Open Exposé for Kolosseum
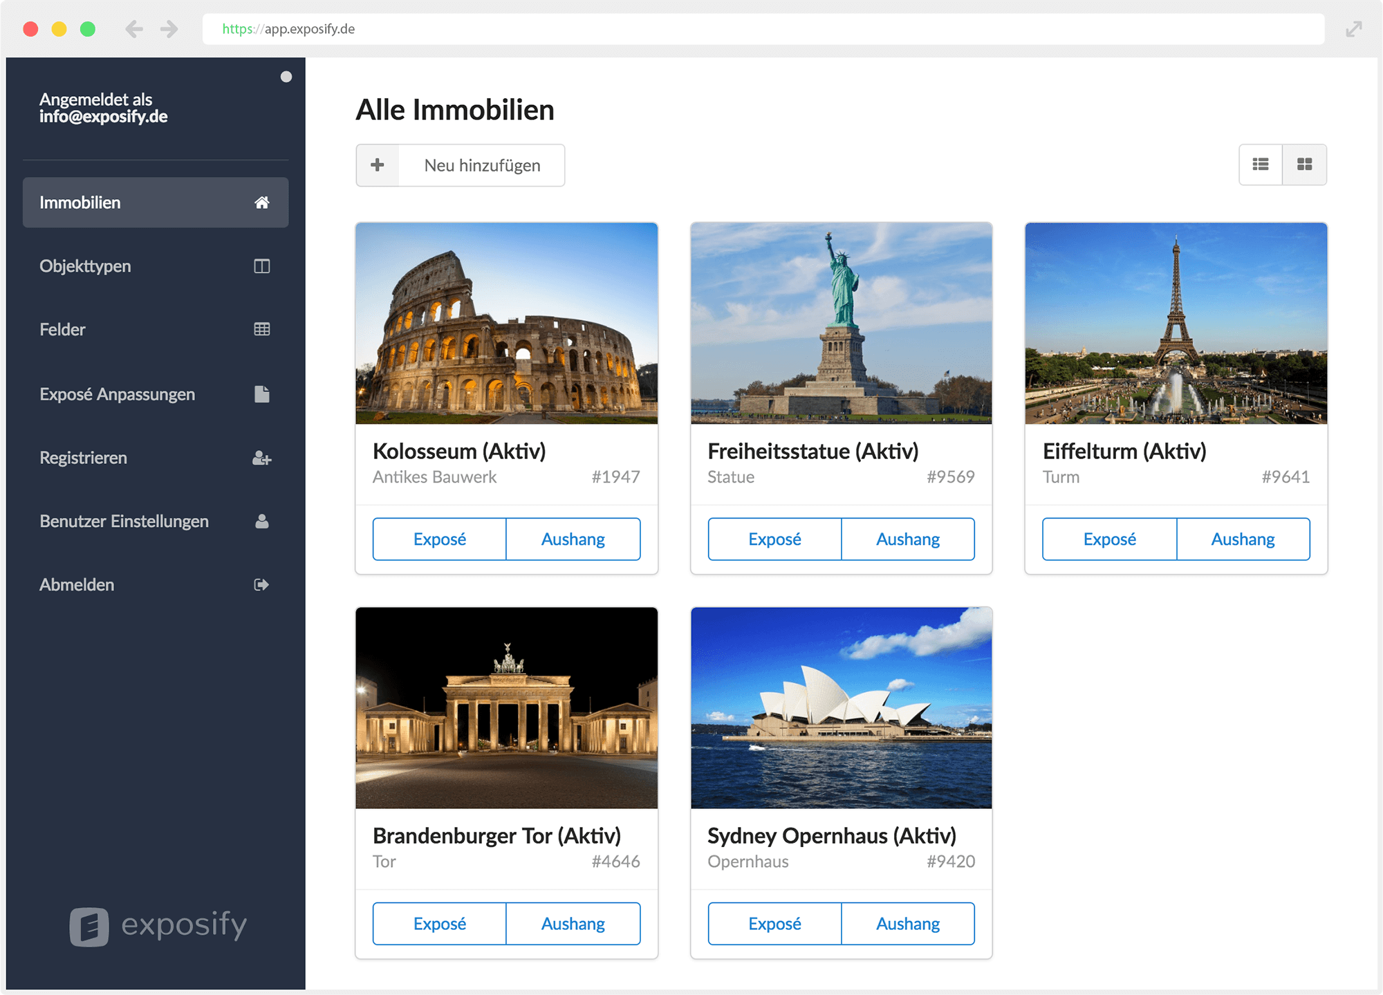 (440, 539)
